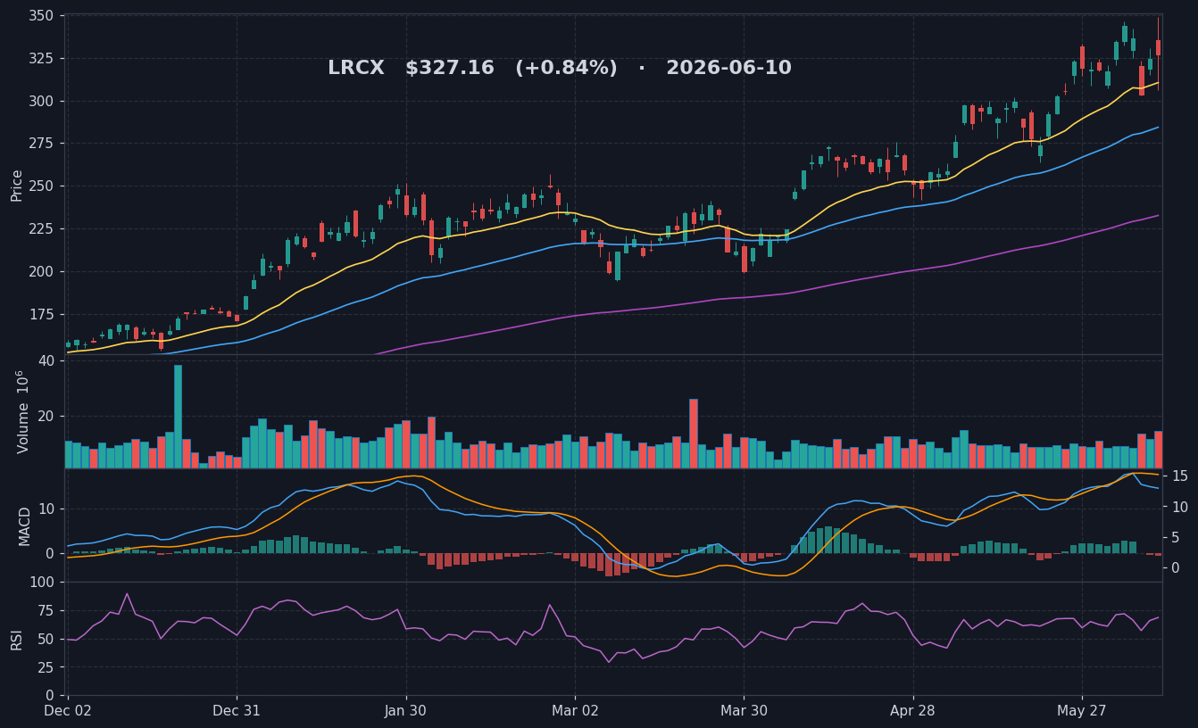Click the 275 price tick label
Screen dimensions: 1198x728
tap(41, 144)
